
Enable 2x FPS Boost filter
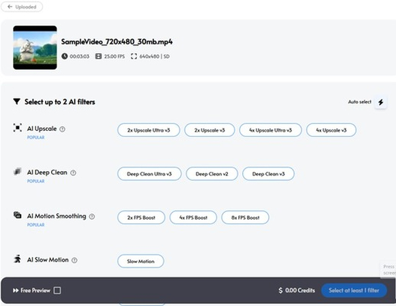[x=141, y=217]
